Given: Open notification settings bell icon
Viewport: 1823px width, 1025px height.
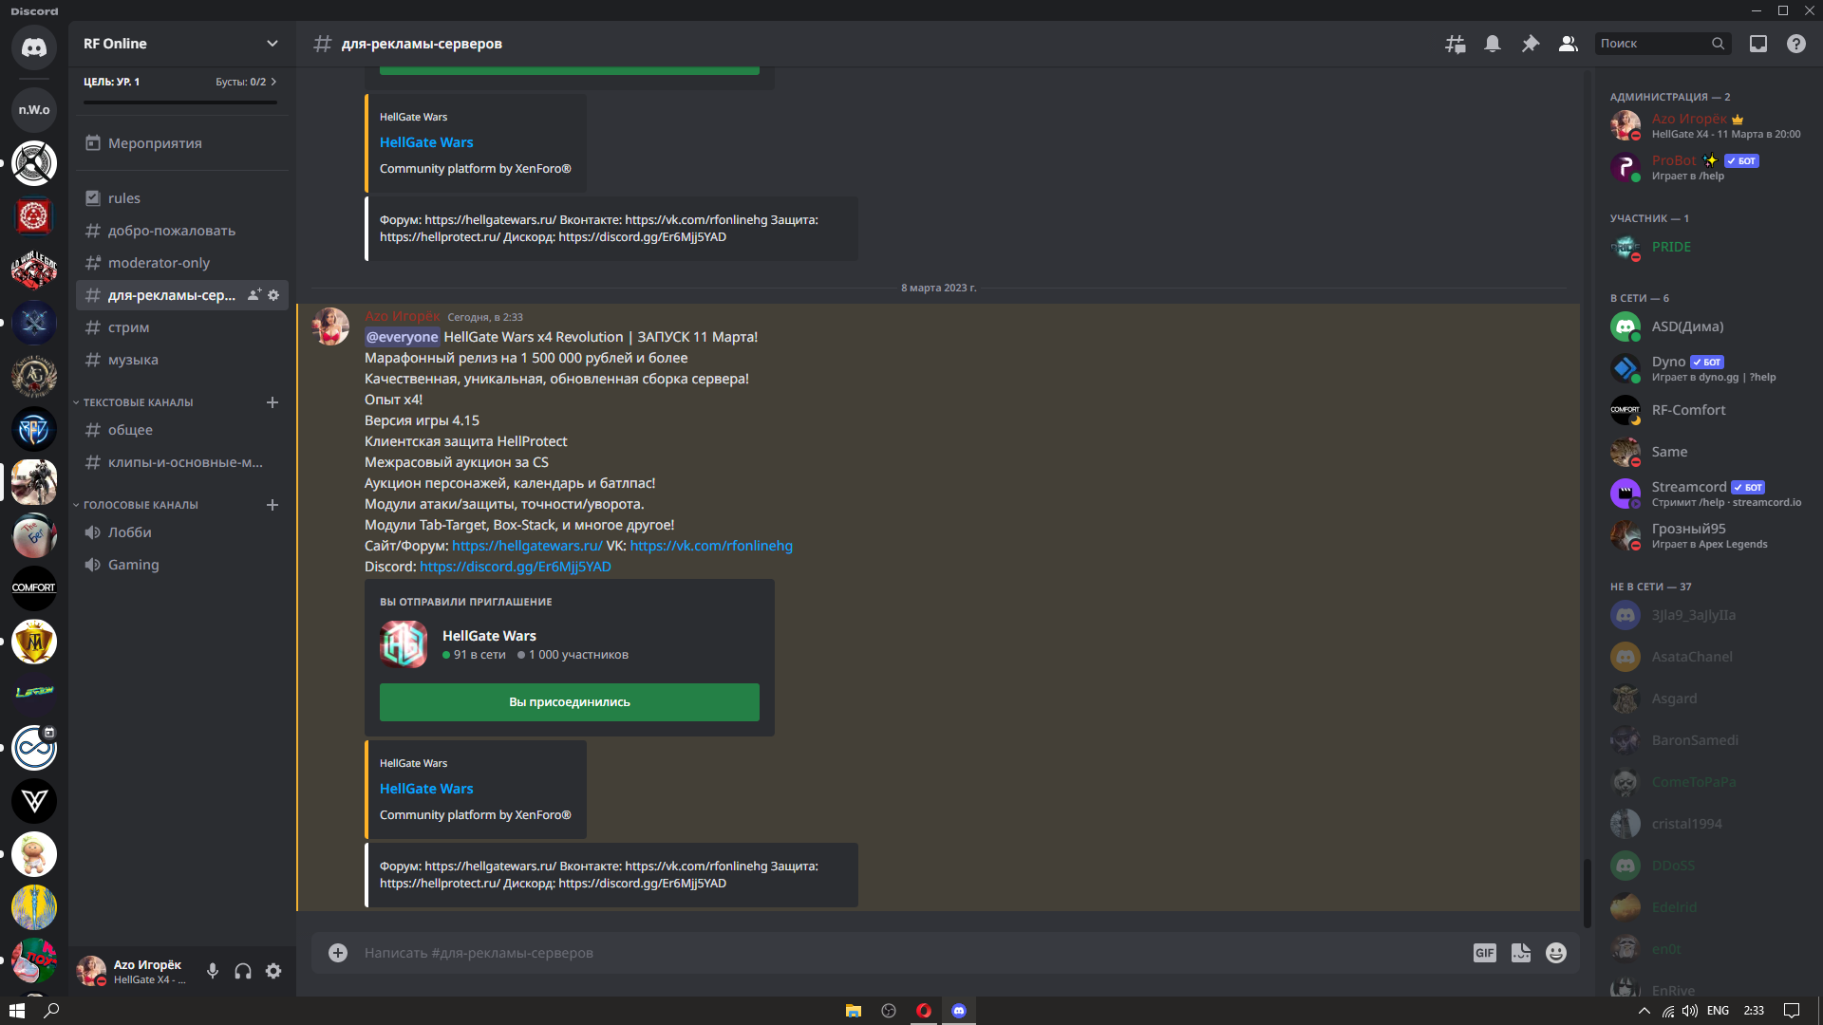Looking at the screenshot, I should pyautogui.click(x=1493, y=44).
